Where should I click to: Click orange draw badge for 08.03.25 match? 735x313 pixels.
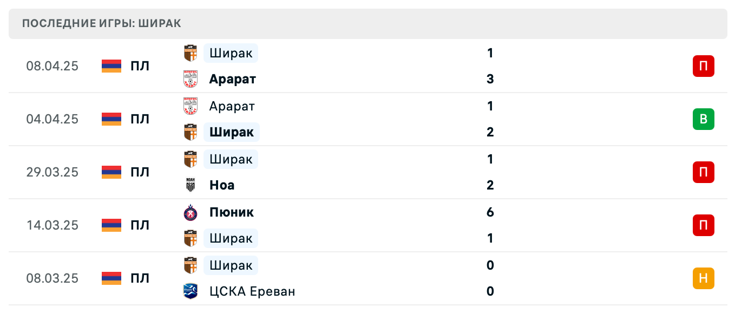coord(703,278)
